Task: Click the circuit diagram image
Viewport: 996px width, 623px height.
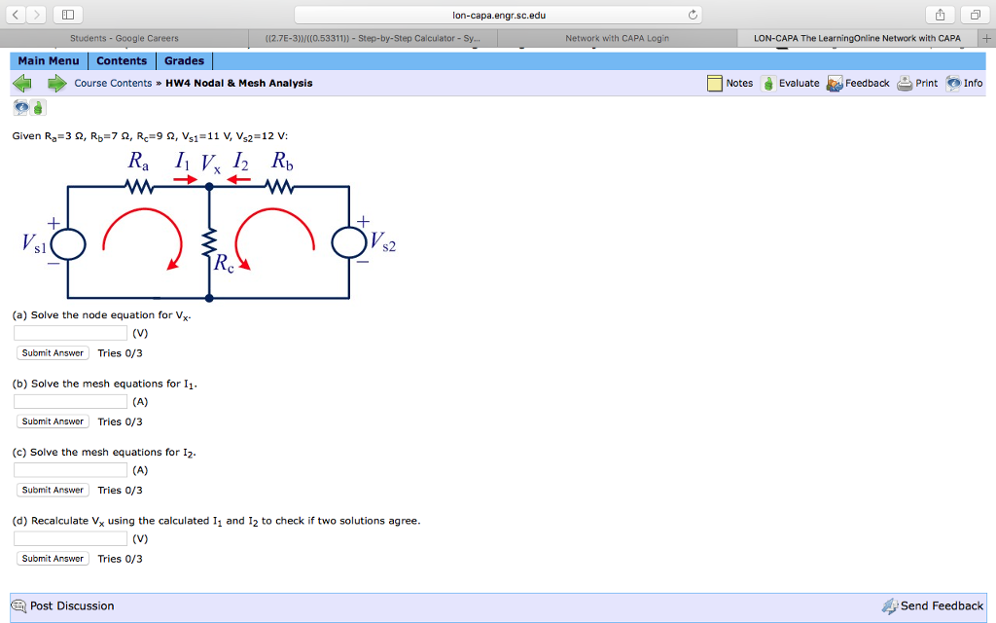Action: tap(208, 225)
